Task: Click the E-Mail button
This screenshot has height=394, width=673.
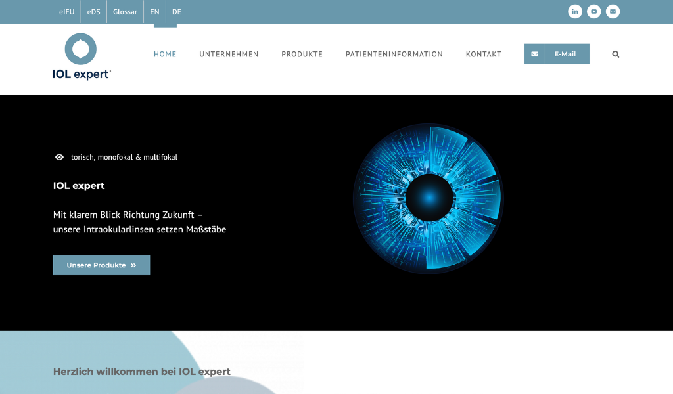Action: [557, 54]
